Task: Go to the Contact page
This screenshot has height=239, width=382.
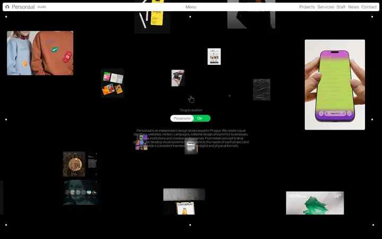Action: 369,7
